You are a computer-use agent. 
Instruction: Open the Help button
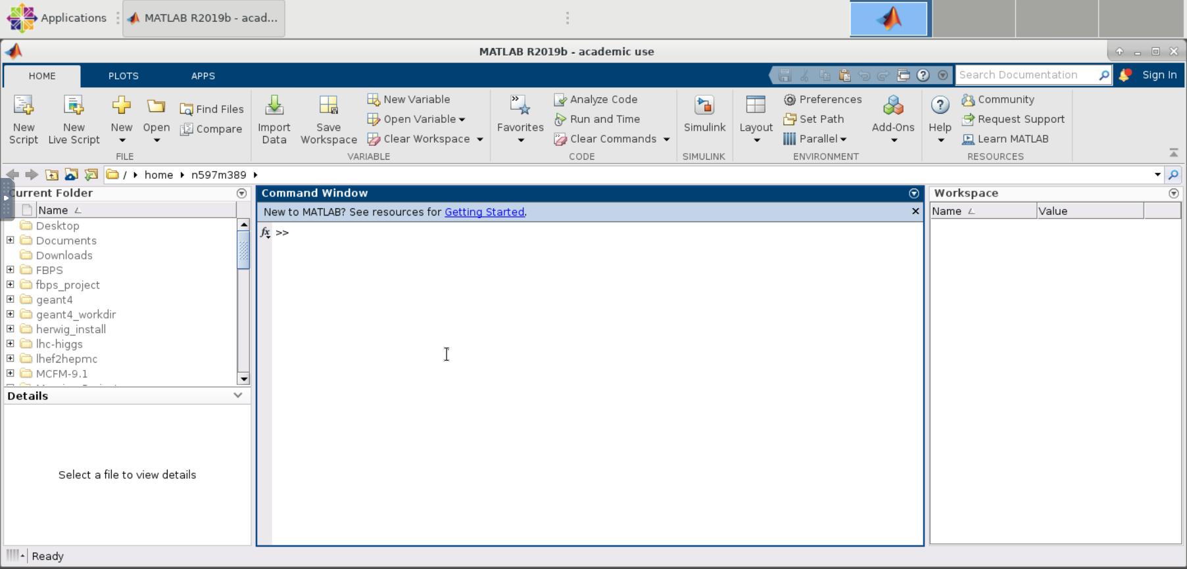(x=940, y=120)
